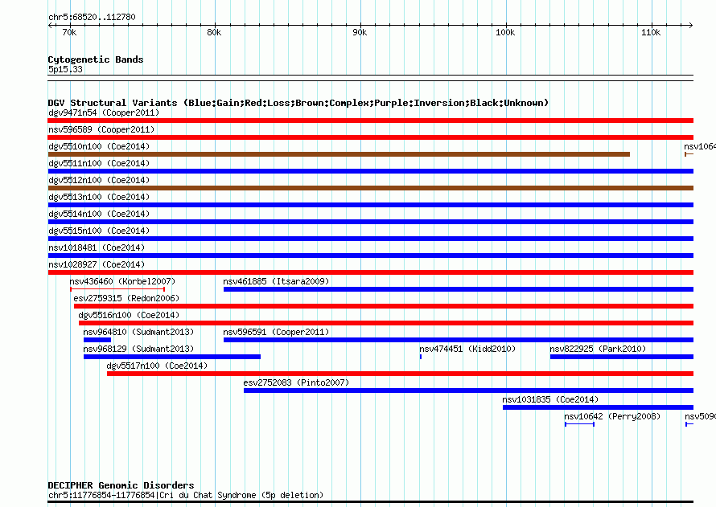Click the red bar under nsv596589 (Cooper2011)
Screen dimensions: 716x507
(x=371, y=137)
